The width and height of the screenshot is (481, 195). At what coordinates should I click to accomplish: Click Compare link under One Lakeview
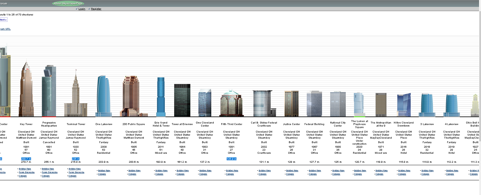[x=102, y=174]
